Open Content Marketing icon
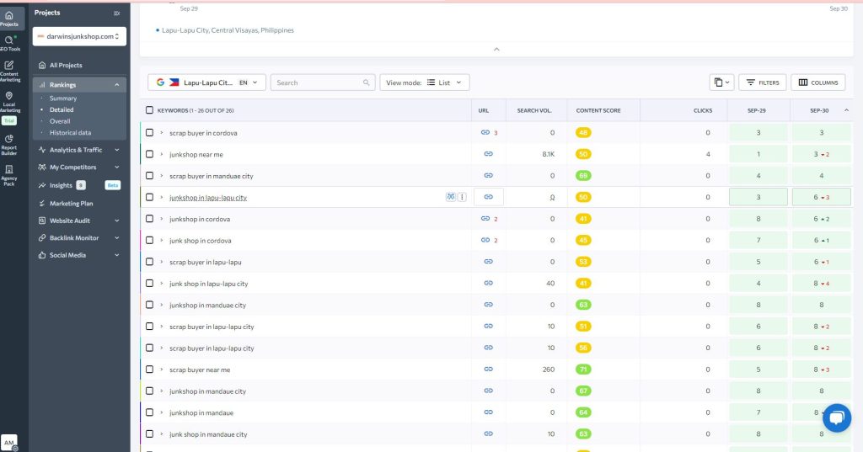 click(9, 71)
